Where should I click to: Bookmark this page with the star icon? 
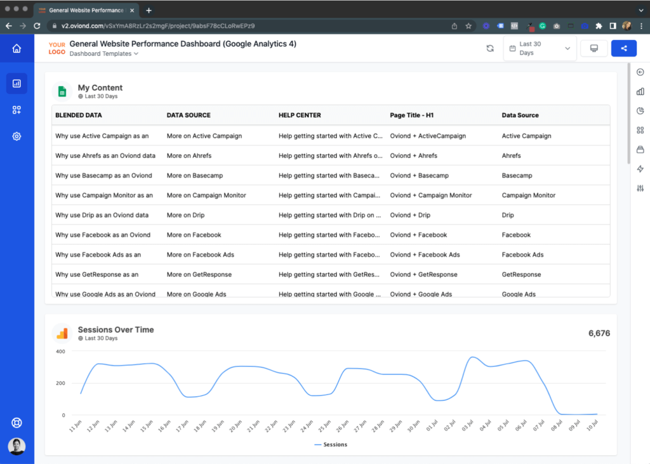[468, 26]
